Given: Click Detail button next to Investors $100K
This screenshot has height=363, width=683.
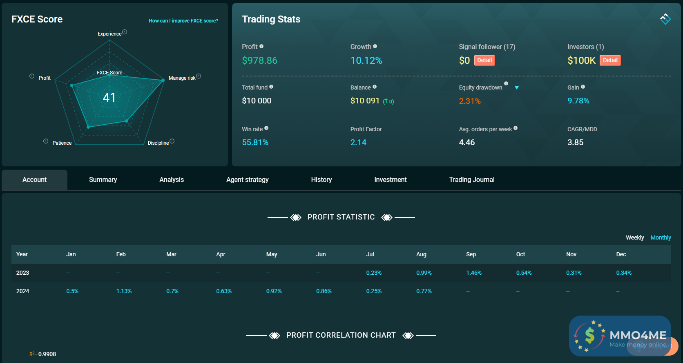Looking at the screenshot, I should click(610, 60).
